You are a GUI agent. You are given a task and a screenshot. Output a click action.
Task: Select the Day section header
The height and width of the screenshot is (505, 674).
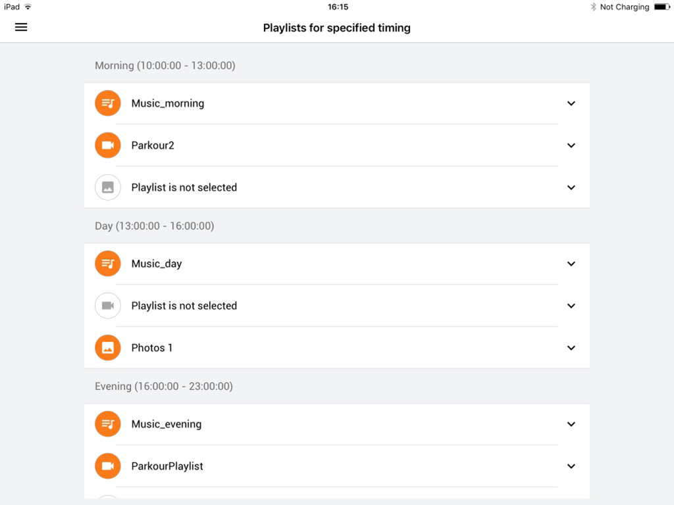click(155, 226)
